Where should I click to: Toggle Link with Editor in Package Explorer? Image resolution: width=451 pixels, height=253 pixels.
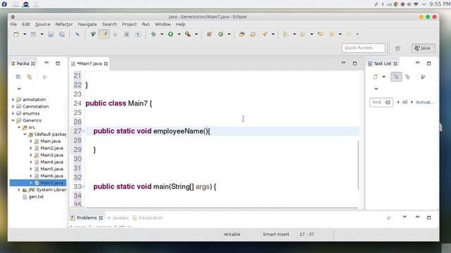(30, 77)
